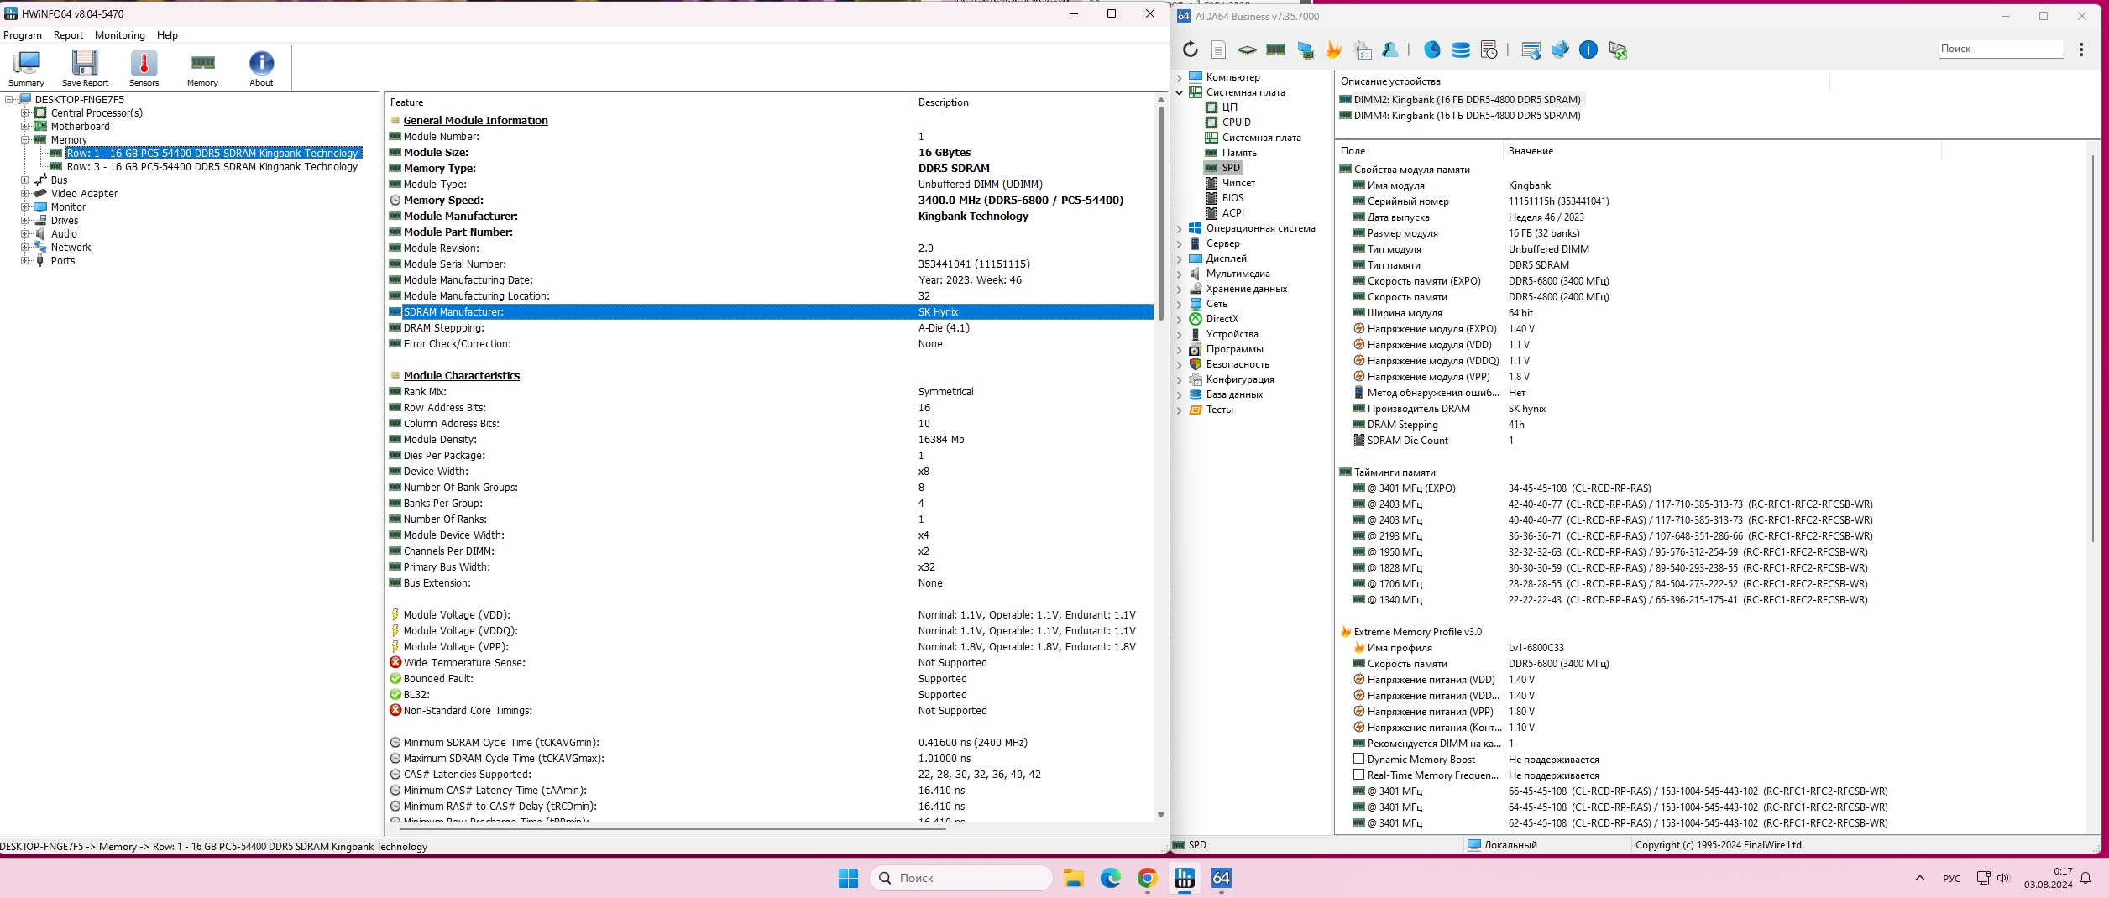Open Microsoft Edge from the taskbar

(x=1111, y=878)
